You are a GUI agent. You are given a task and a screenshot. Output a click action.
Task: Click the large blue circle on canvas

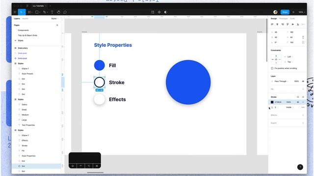[x=188, y=82]
